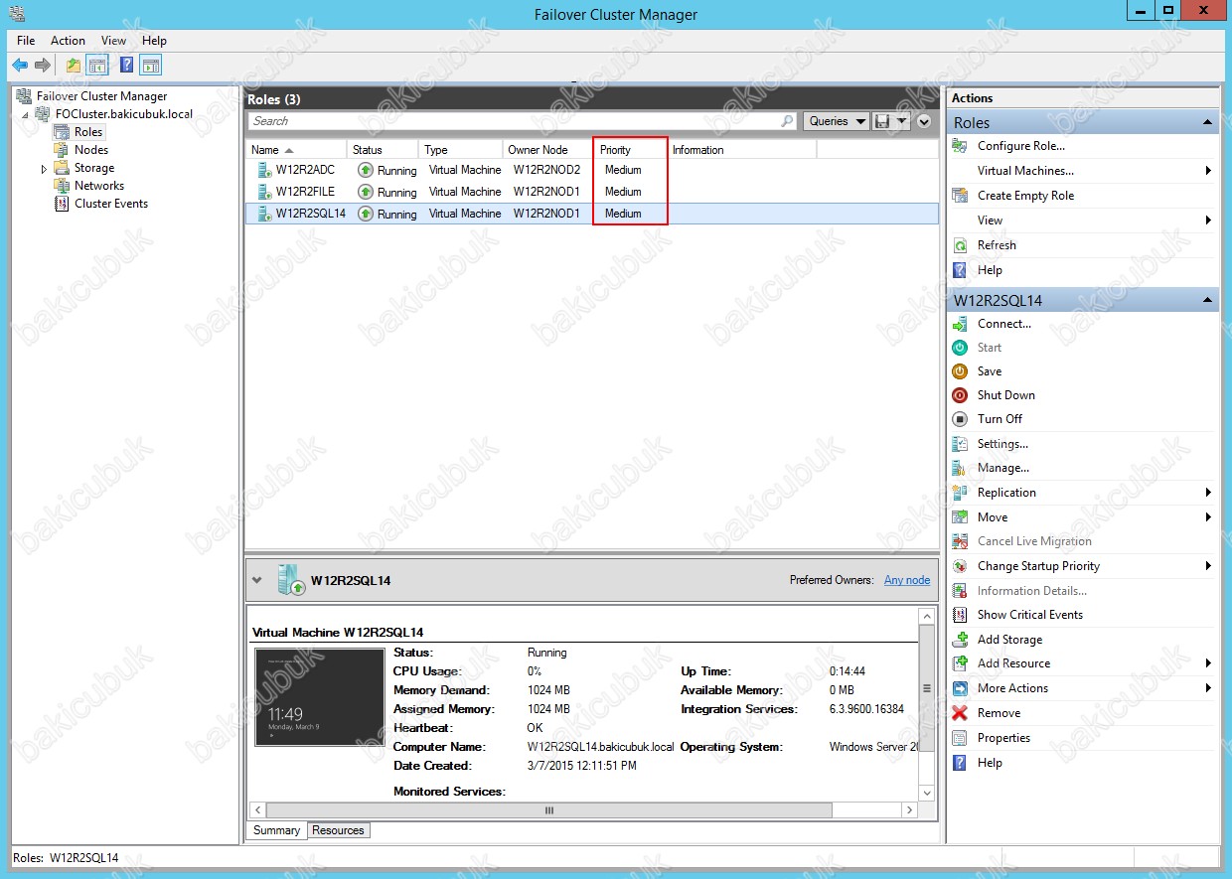Click the More Actions icon

tap(960, 688)
